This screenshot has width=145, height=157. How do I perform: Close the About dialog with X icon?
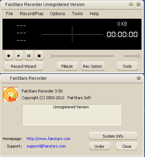click(139, 79)
